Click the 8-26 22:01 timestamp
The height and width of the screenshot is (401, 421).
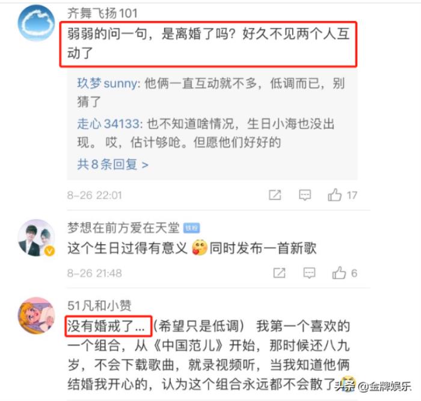tap(94, 195)
